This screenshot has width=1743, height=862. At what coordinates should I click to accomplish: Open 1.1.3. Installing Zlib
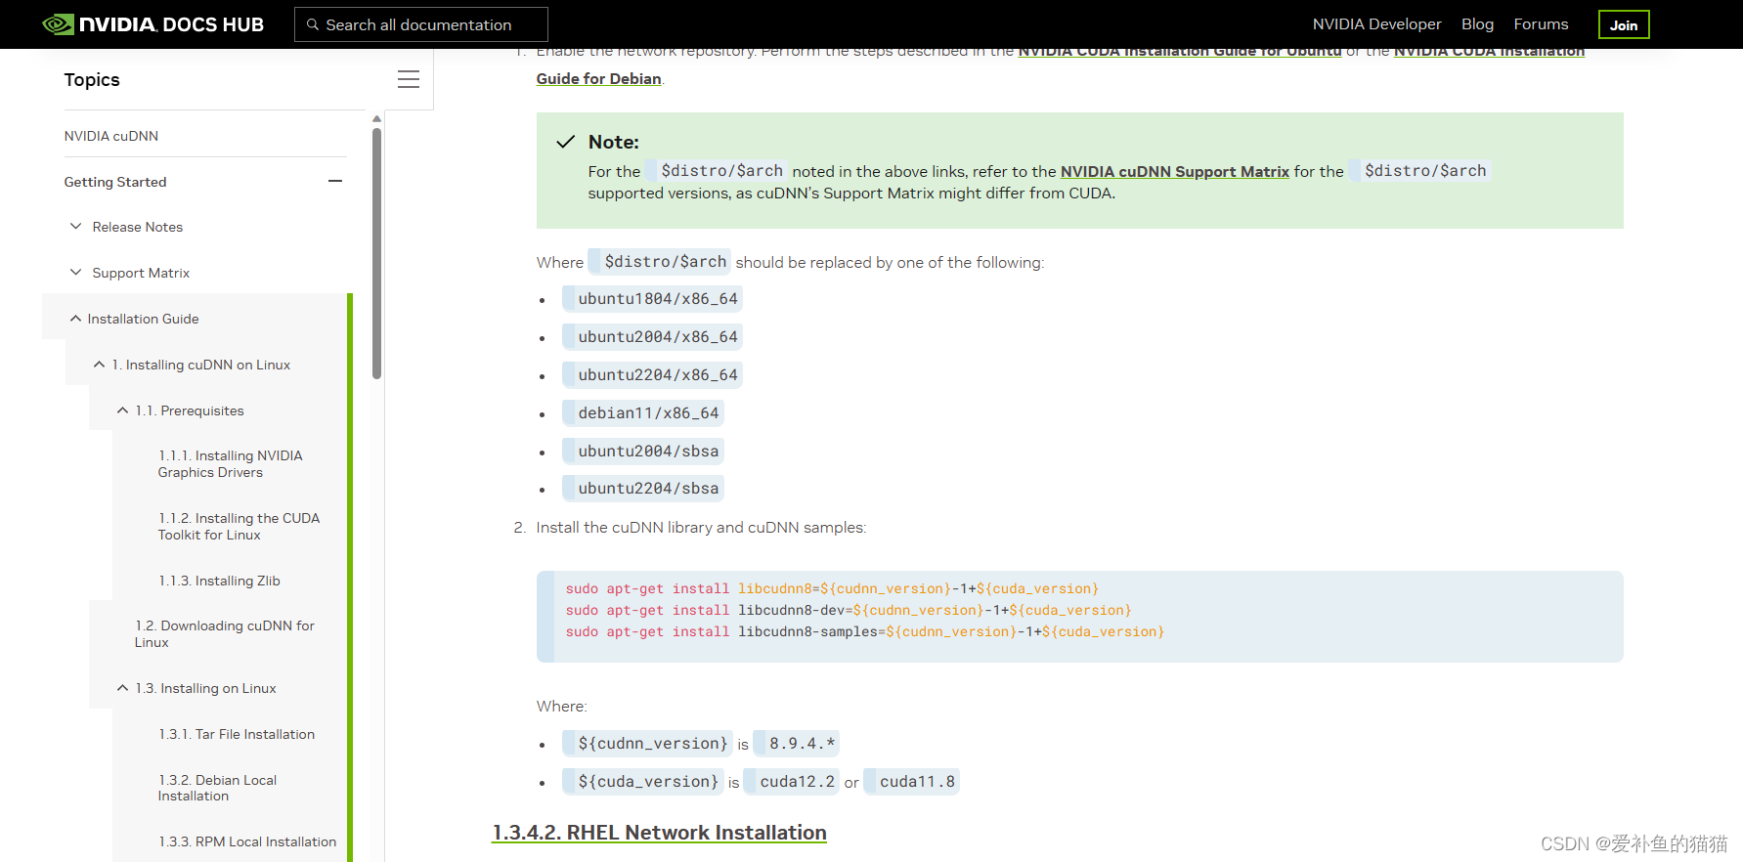[x=219, y=581]
